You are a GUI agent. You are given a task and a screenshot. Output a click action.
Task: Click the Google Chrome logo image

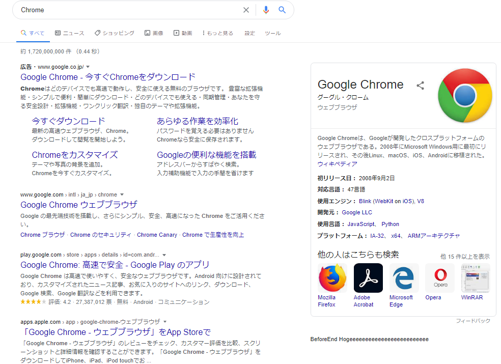click(x=465, y=96)
